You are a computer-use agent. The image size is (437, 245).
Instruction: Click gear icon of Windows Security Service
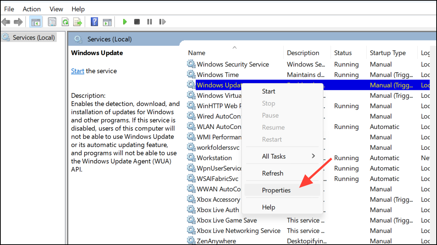tap(191, 64)
